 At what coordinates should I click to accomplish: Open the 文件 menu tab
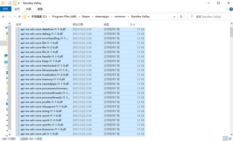[x=5, y=9]
